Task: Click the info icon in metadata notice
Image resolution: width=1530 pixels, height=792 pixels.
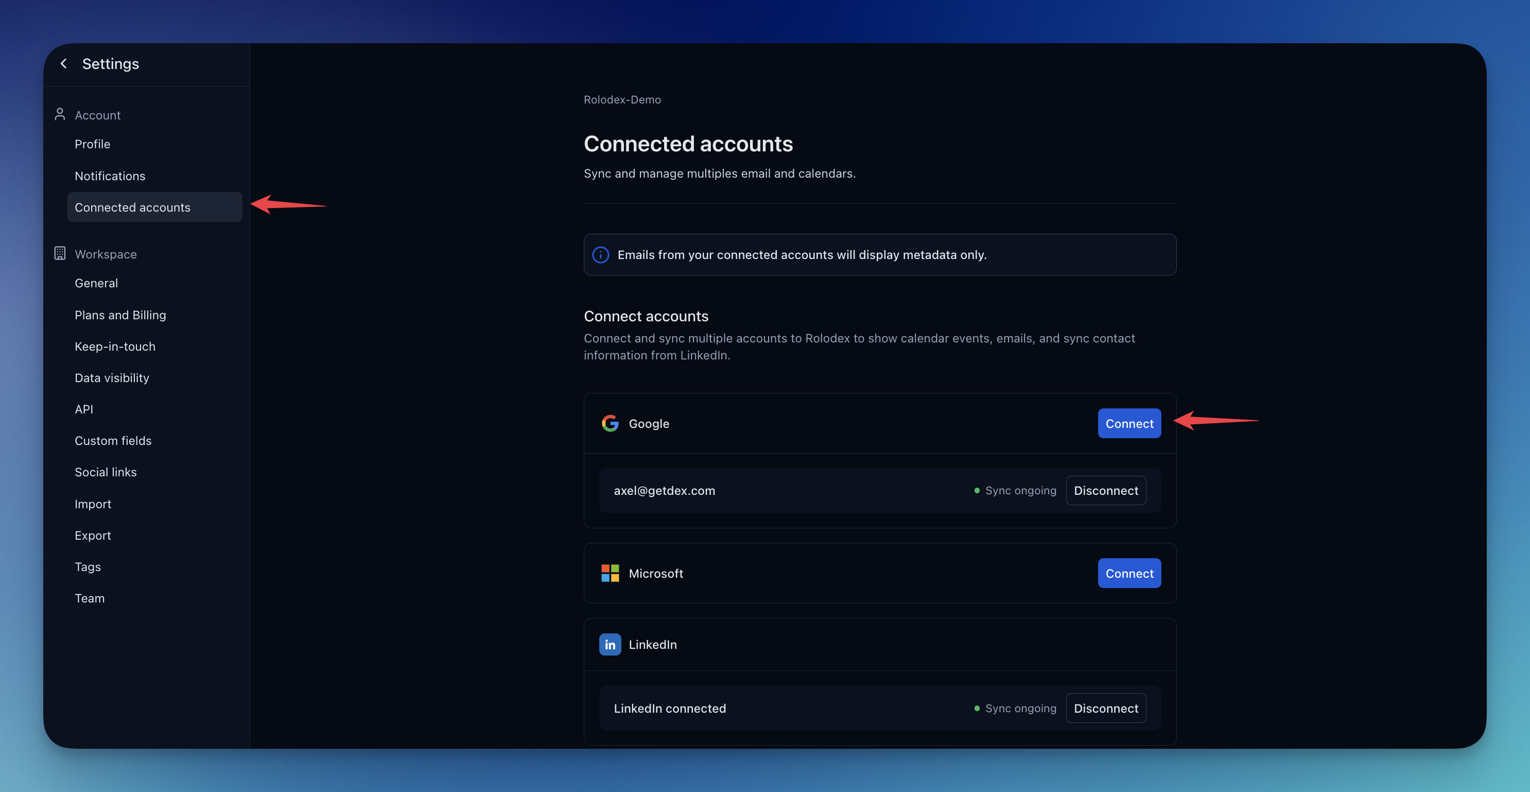Action: [600, 255]
